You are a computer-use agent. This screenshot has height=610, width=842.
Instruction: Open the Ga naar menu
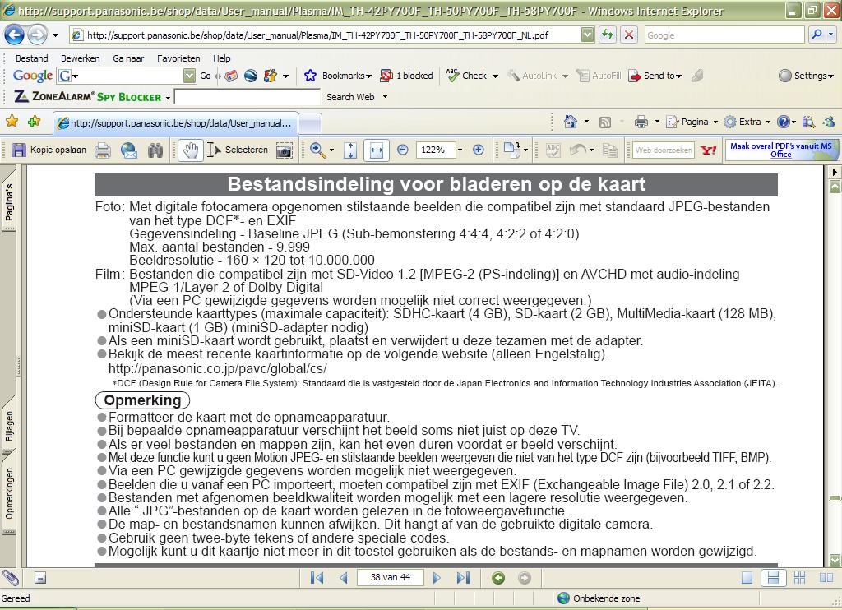[128, 58]
